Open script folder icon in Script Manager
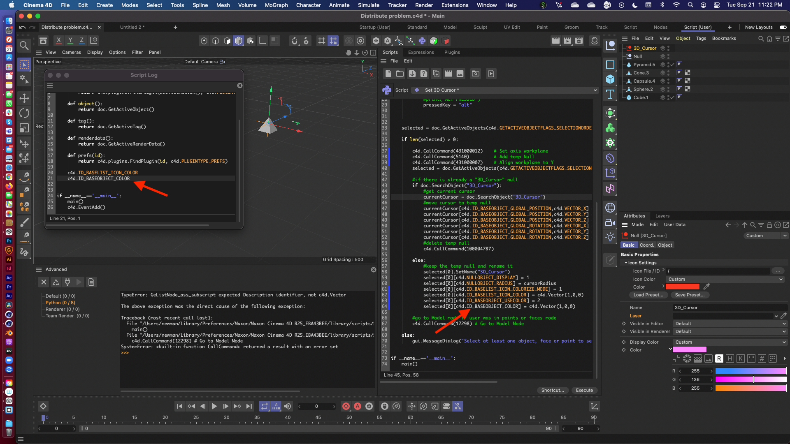Screen dimensions: 790x444 tap(400, 74)
